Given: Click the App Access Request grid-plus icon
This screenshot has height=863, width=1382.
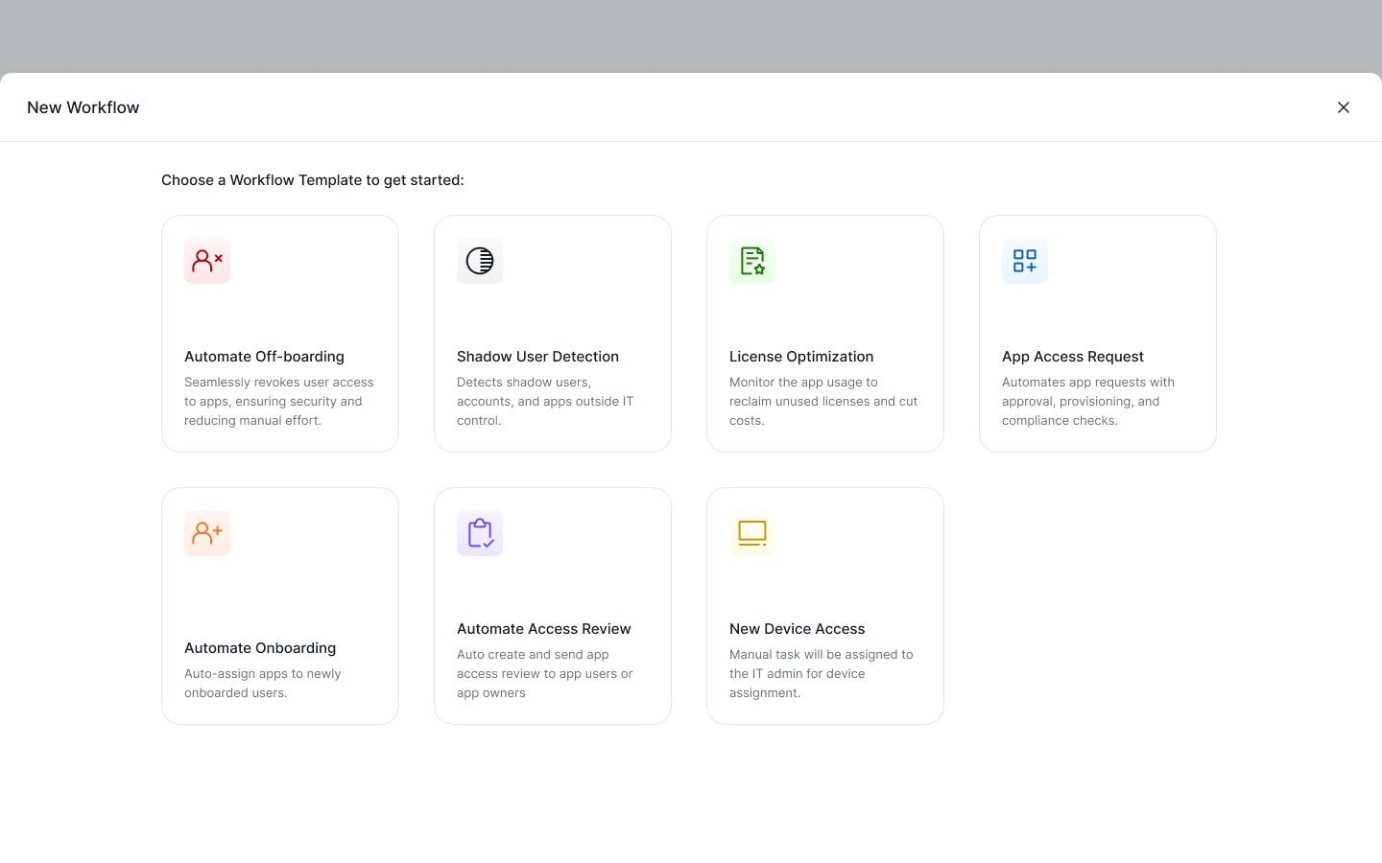Looking at the screenshot, I should click(1025, 261).
